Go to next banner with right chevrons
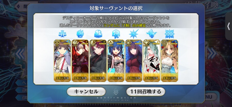 [x=212, y=54]
